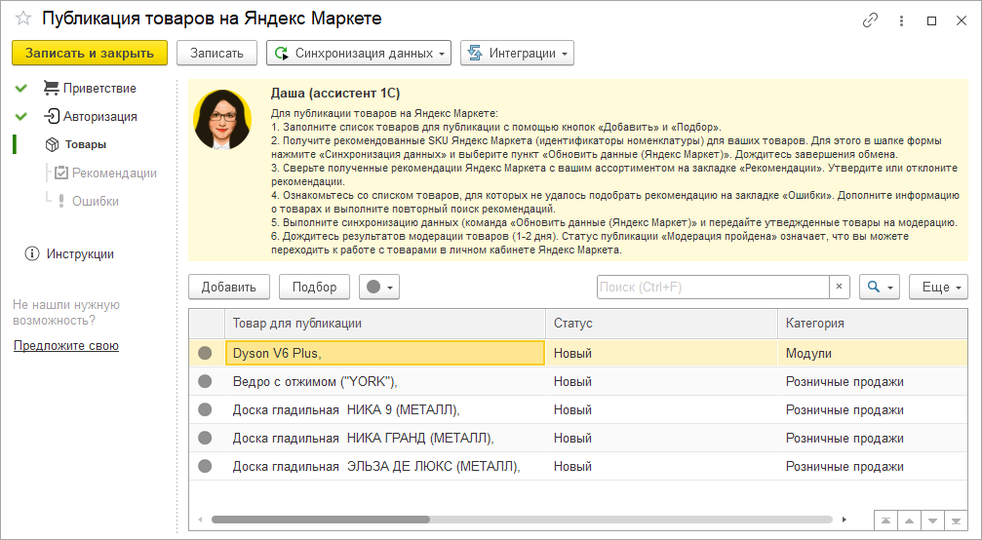Image resolution: width=982 pixels, height=540 pixels.
Task: Click Розничные продажи in Ведро row
Action: click(x=873, y=381)
